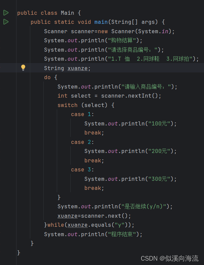Click System.in in the Scanner constructor
Image resolution: width=204 pixels, height=265 pixels.
tap(153, 32)
